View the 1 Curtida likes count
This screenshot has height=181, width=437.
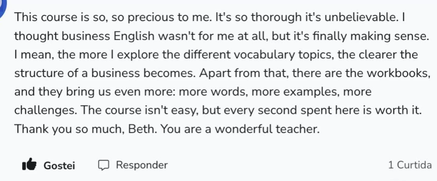[410, 165]
